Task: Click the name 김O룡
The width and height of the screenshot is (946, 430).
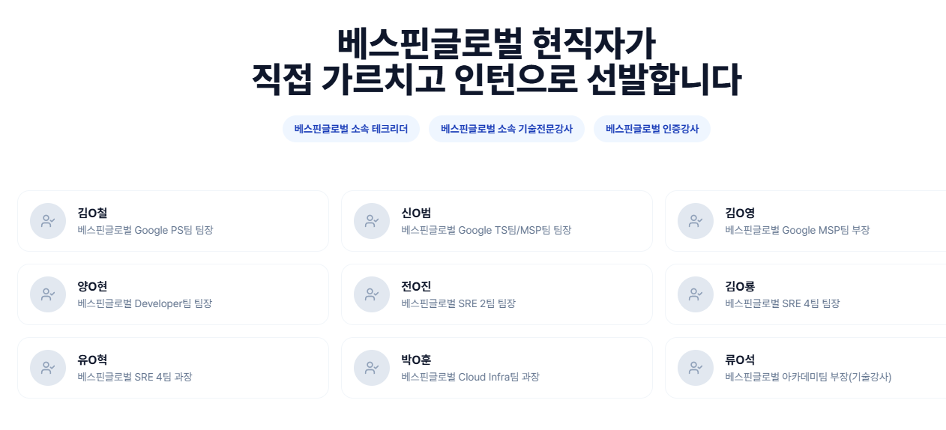Action: pyautogui.click(x=740, y=286)
